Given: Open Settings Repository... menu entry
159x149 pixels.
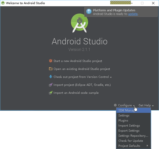Looking at the screenshot, I should (x=133, y=136).
